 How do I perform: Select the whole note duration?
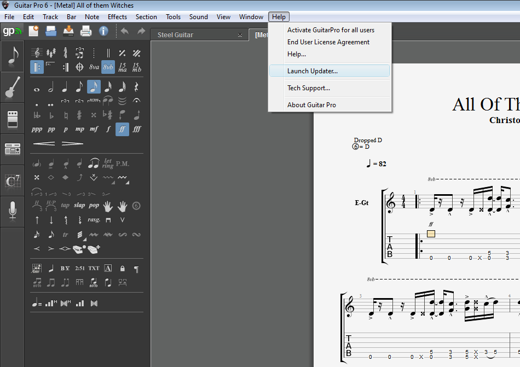(x=37, y=89)
